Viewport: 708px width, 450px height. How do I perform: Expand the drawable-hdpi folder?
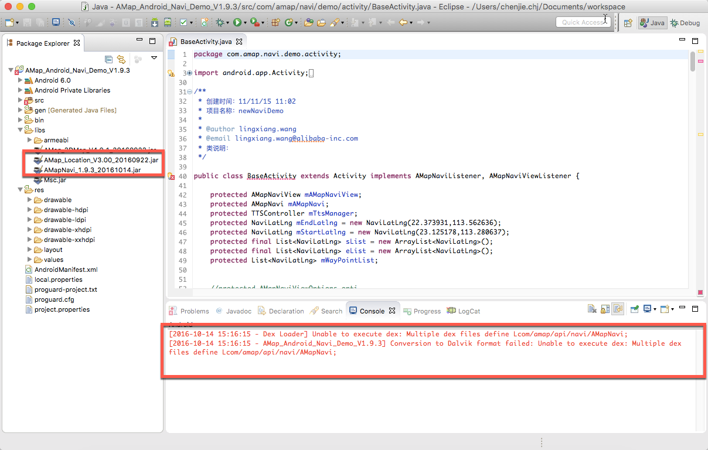[30, 210]
